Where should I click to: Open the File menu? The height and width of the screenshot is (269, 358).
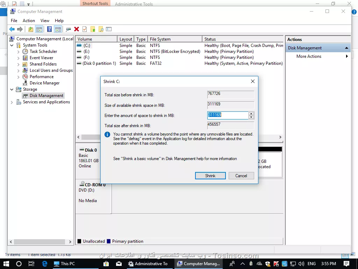tap(14, 21)
